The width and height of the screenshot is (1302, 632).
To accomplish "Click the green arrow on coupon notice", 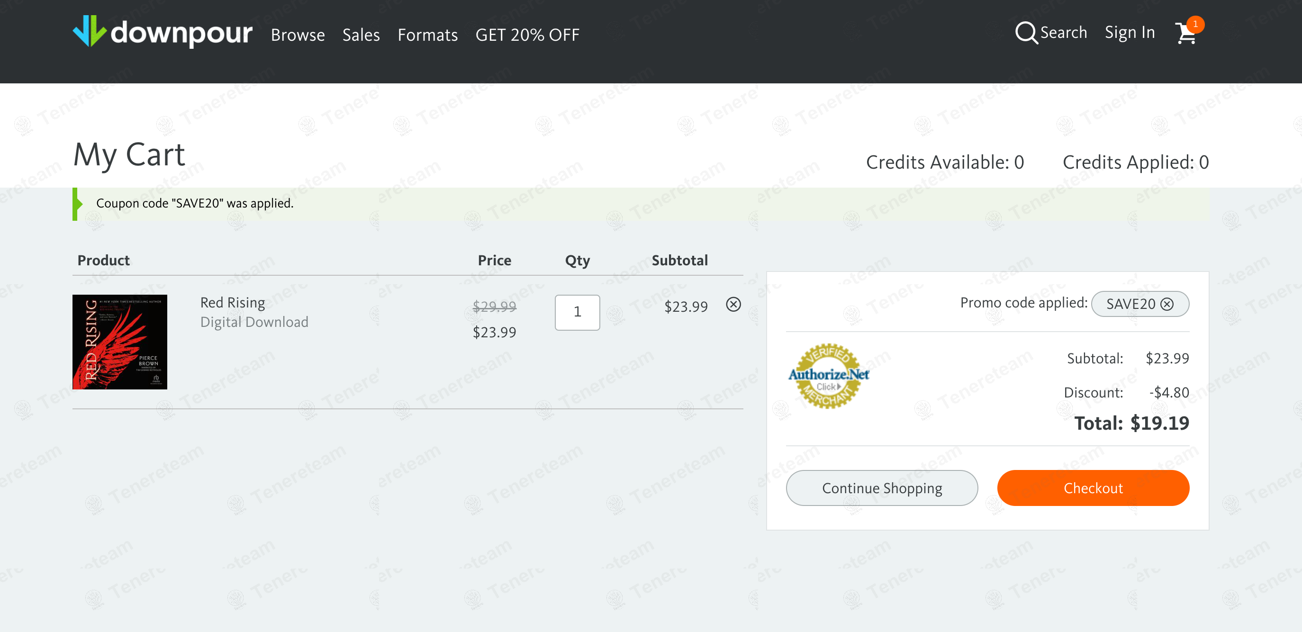I will [77, 204].
